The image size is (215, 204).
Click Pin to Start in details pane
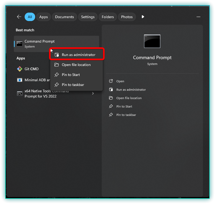click(124, 106)
